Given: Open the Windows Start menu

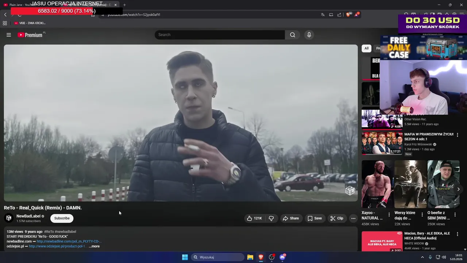Looking at the screenshot, I should pos(185,257).
